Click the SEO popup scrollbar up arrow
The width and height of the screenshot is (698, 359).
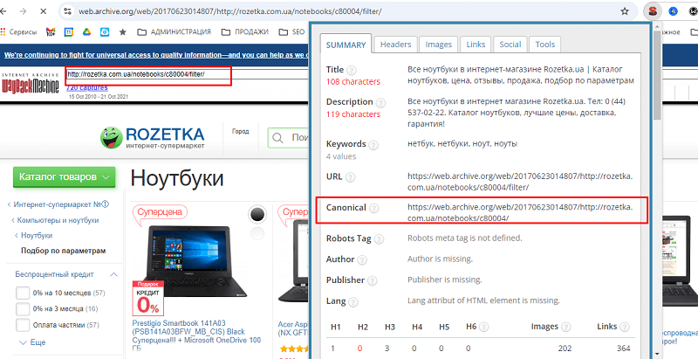pos(657,27)
